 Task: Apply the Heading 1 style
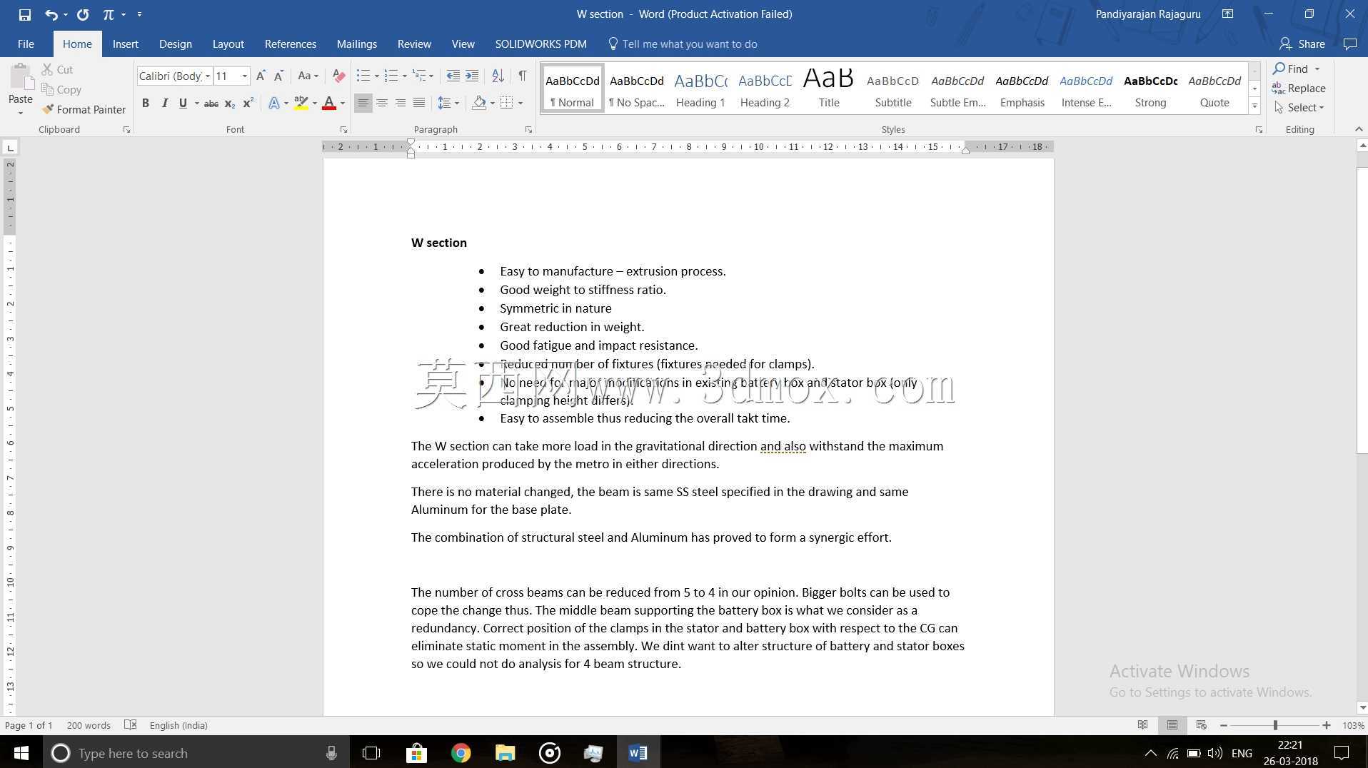(700, 89)
